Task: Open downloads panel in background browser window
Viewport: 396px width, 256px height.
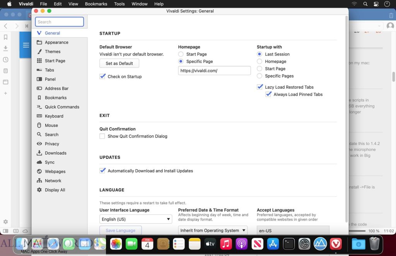Action: 5,48
